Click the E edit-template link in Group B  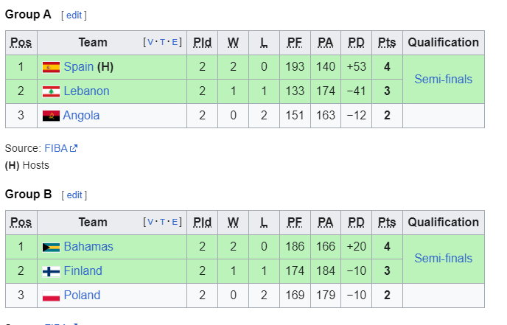[175, 222]
